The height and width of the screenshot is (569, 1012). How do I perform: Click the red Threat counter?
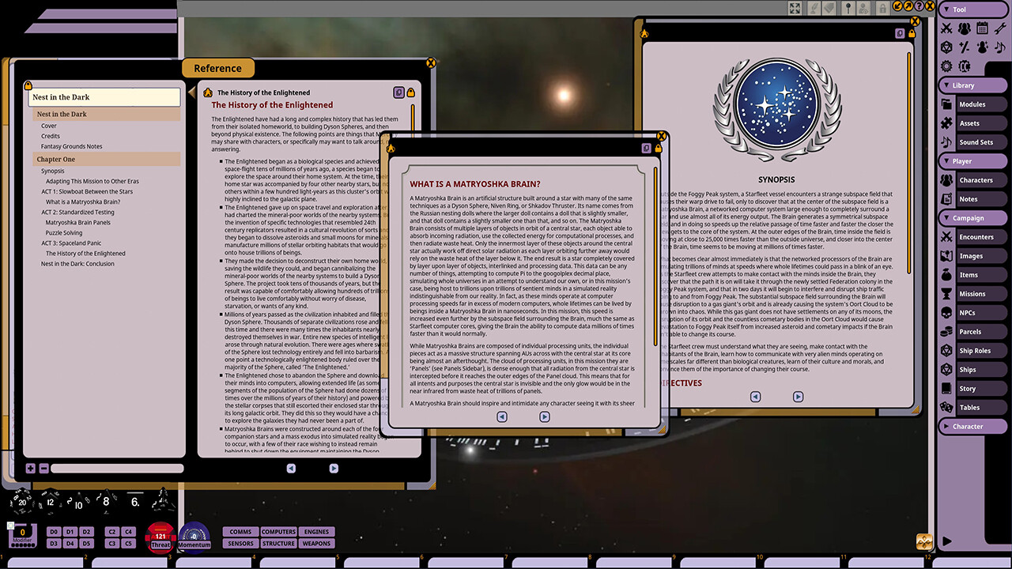click(160, 536)
